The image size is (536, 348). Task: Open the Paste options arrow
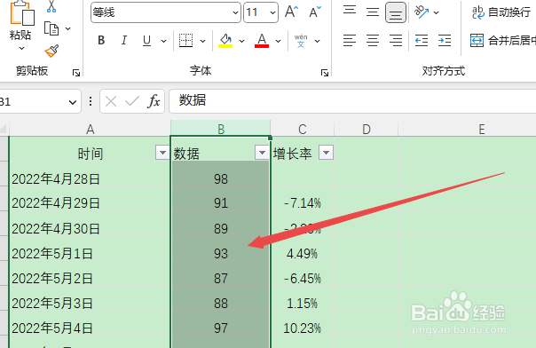[x=21, y=49]
